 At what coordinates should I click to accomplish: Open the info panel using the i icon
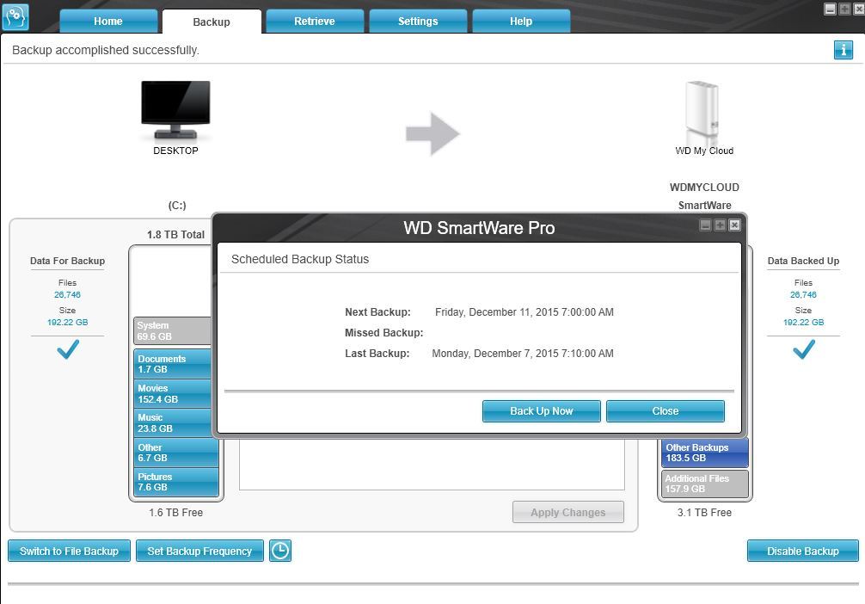(844, 50)
